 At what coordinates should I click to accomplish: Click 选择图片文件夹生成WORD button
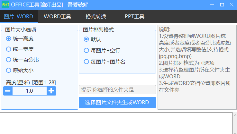tap(117, 103)
